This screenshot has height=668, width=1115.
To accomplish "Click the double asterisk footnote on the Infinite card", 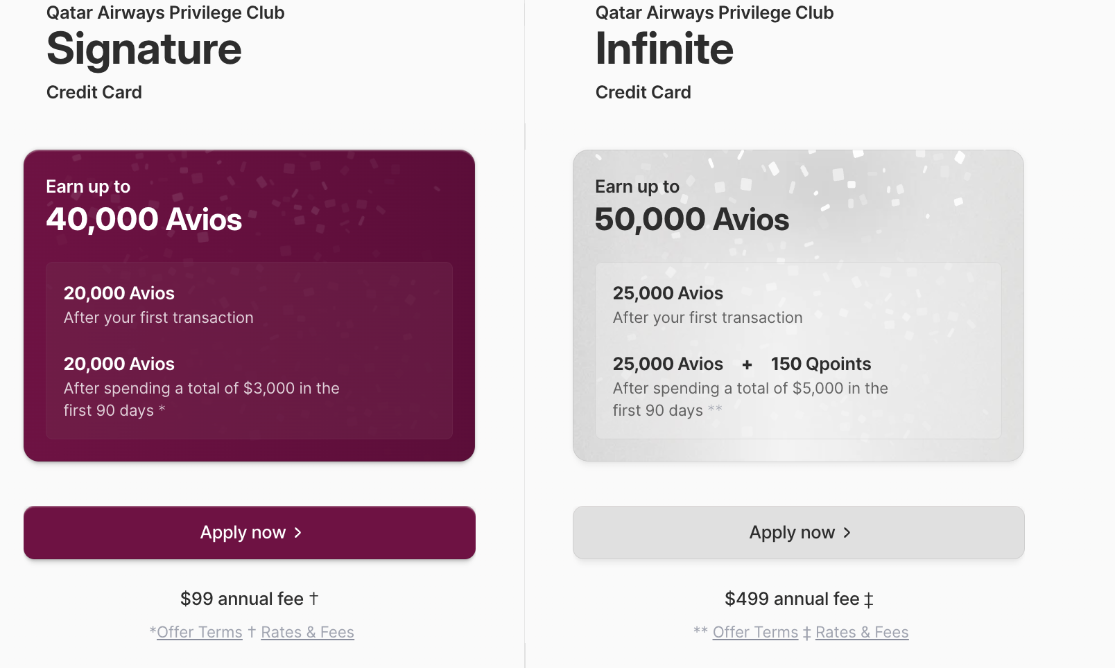I will (x=715, y=410).
